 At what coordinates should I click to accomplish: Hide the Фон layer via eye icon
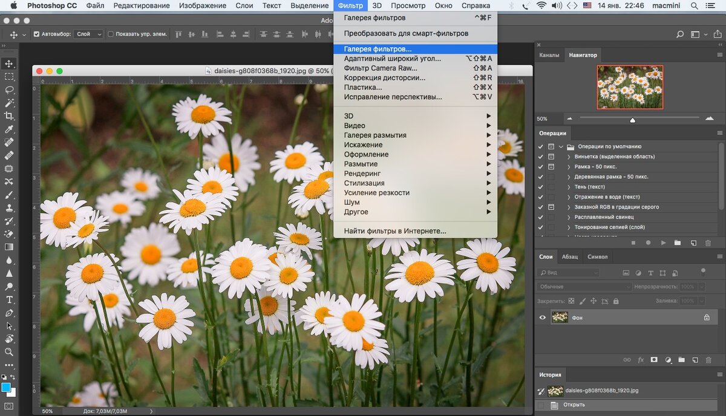[x=543, y=317]
